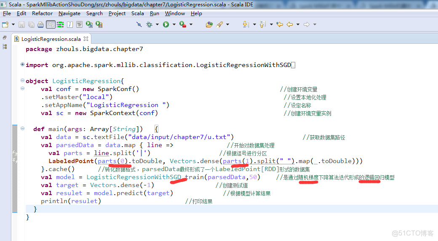The width and height of the screenshot is (438, 241).
Task: Expand the folded import statements
Action: [x=22, y=64]
